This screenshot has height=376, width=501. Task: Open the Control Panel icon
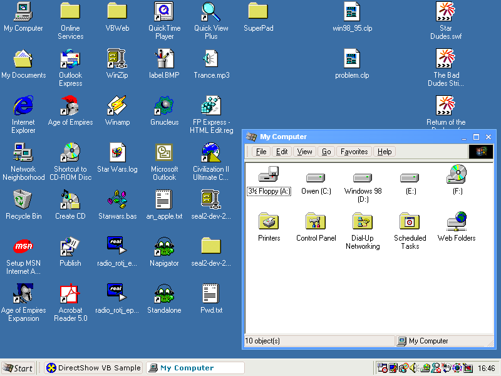tap(316, 222)
